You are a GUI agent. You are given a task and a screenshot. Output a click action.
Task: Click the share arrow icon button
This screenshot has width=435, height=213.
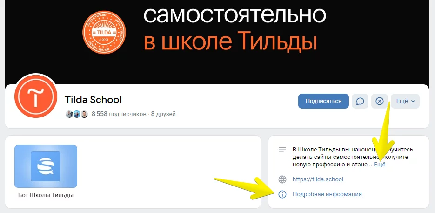point(380,101)
